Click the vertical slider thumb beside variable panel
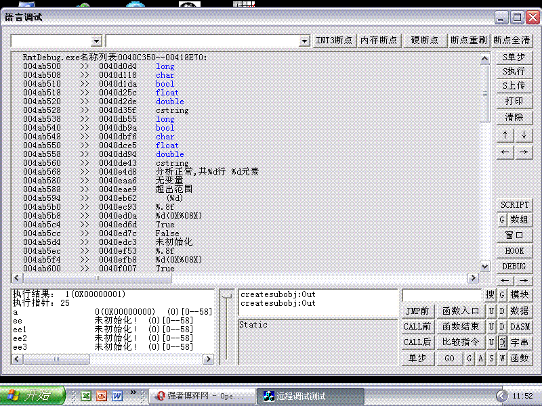Viewport: 542px width, 406px height. point(227,296)
